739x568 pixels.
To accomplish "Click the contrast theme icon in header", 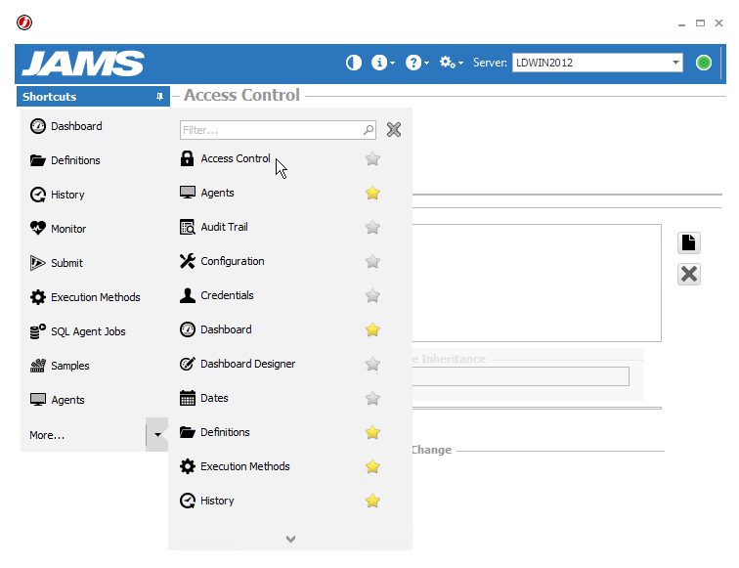I will click(354, 63).
